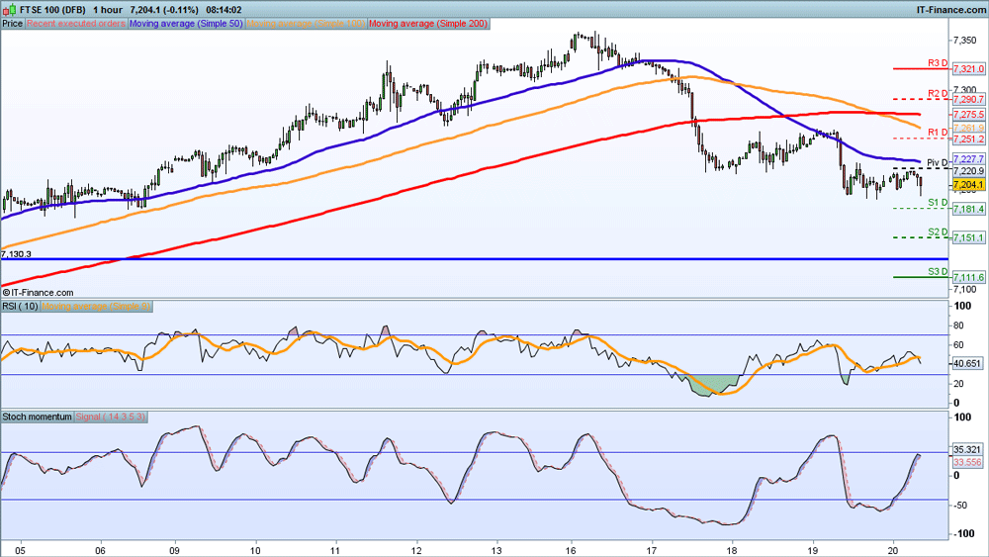Select Moving average (Simple 200) legend
Screen dimensions: 989x557
(x=428, y=24)
